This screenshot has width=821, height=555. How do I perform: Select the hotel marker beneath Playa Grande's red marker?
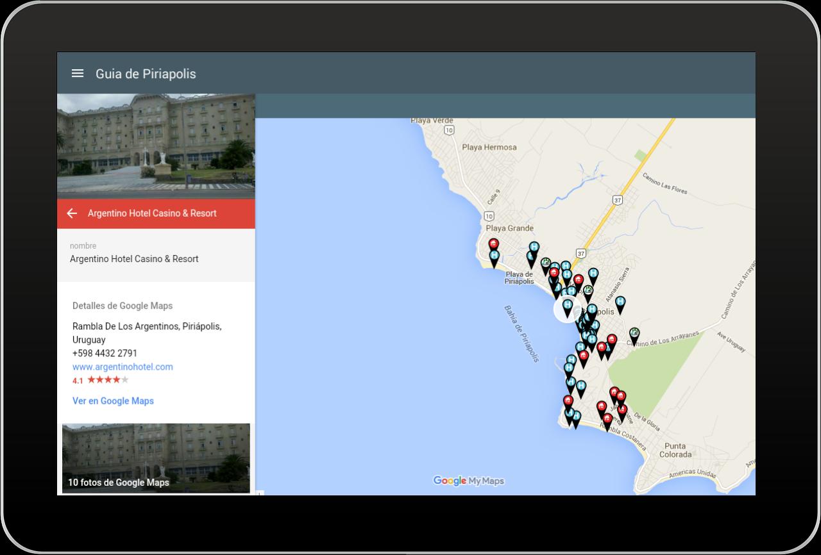(x=494, y=258)
